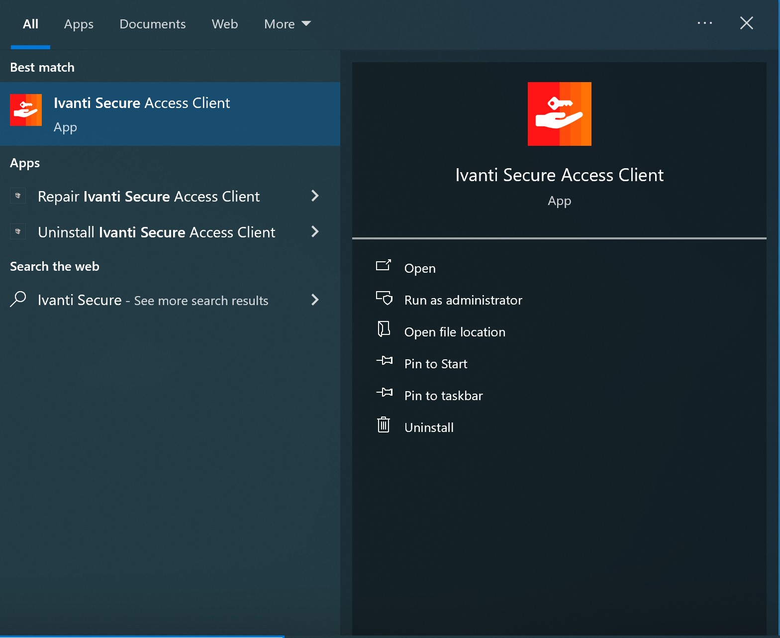
Task: Choose Uninstall in the preview pane
Action: tap(429, 427)
